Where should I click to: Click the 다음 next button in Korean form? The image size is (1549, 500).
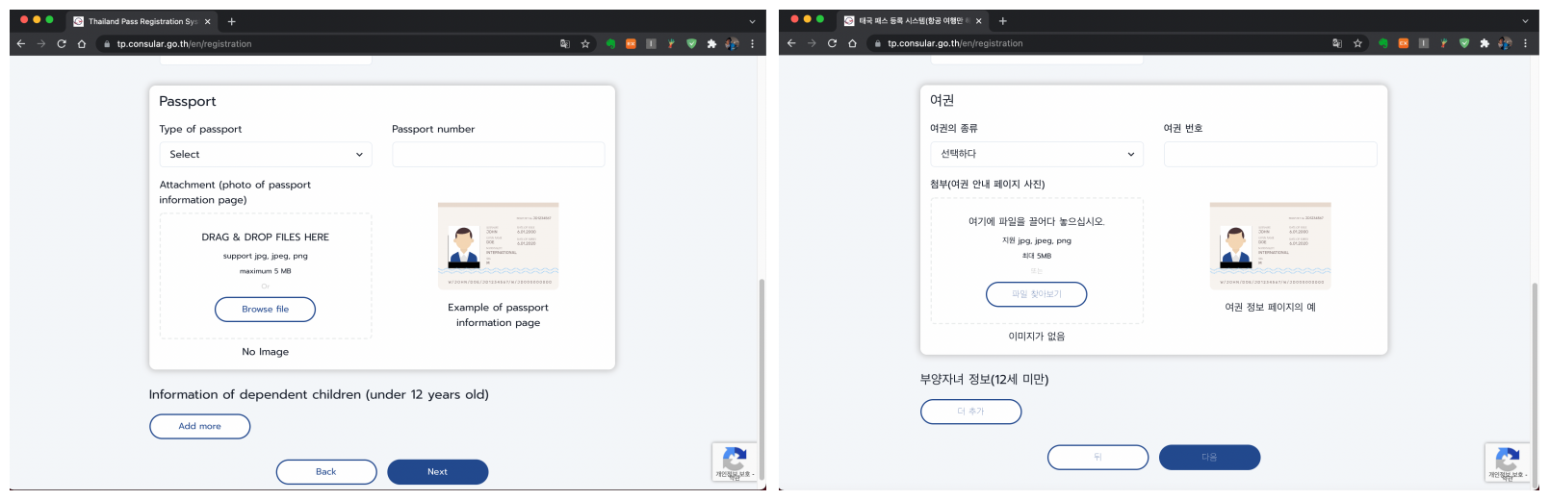[1210, 458]
